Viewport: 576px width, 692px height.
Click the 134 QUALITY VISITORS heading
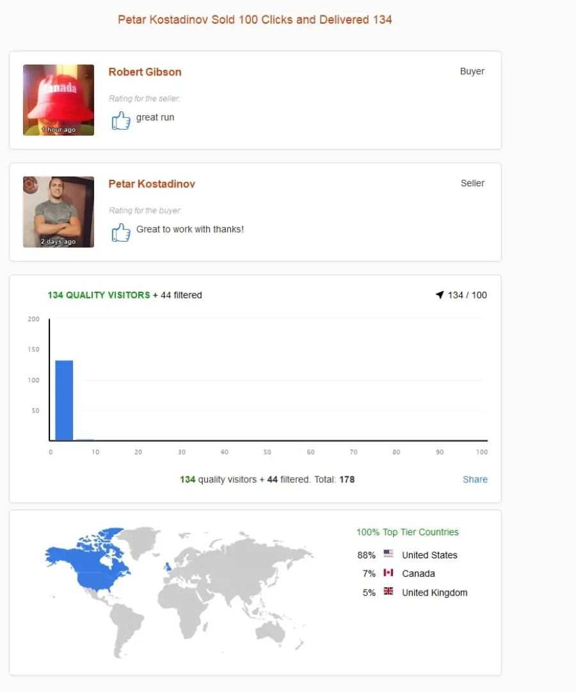pyautogui.click(x=99, y=295)
